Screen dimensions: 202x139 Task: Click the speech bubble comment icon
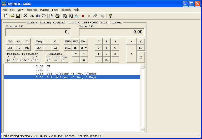(44, 16)
